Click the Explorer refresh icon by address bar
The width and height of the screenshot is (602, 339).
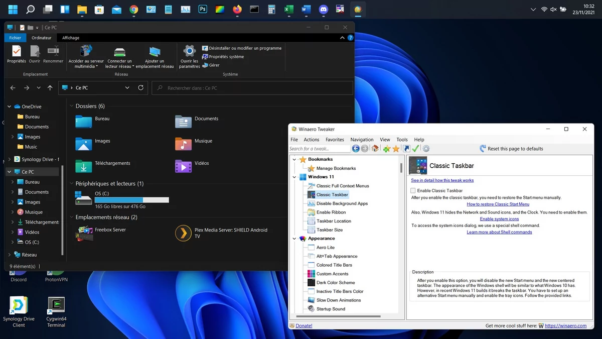(141, 87)
